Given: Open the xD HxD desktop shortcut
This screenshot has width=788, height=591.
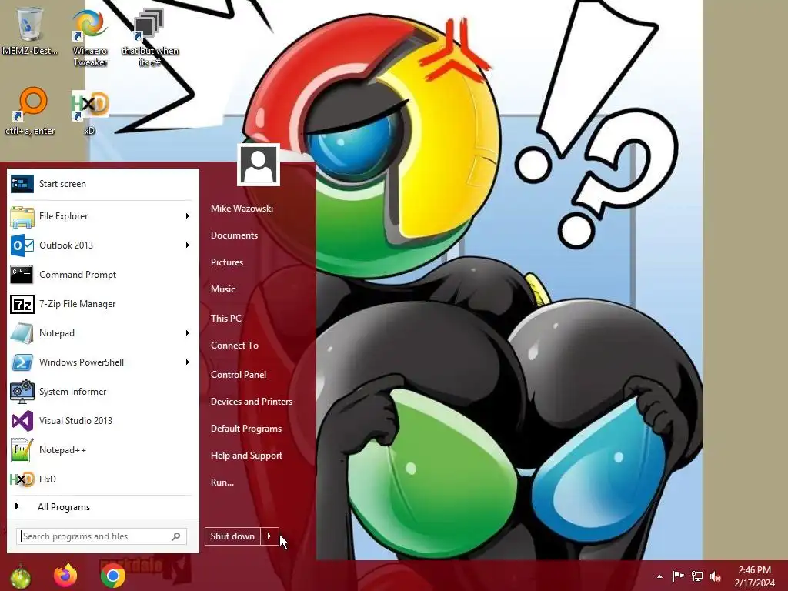Looking at the screenshot, I should (x=90, y=112).
